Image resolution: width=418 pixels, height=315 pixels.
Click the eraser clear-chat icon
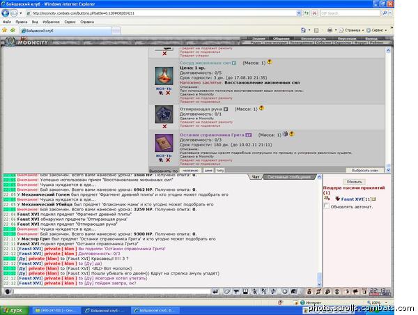point(227,292)
